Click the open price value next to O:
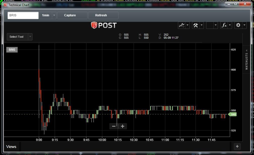Screen dimensions: 254x155 (126, 35)
